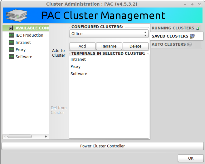Switch to the Running Clusters tab
This screenshot has width=205, height=164.
(176, 28)
